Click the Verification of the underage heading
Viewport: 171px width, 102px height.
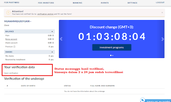tap(24, 79)
